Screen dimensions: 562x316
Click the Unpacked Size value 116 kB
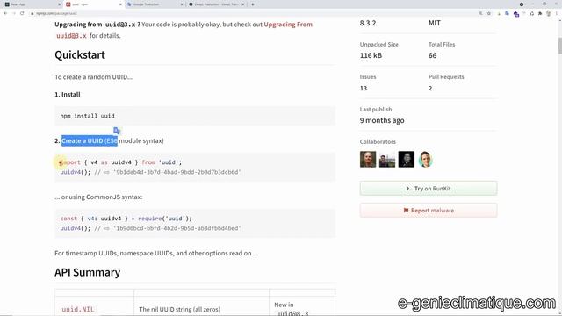(371, 55)
